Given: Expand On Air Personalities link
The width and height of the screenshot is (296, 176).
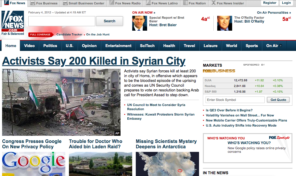Looking at the screenshot, I should (274, 13).
